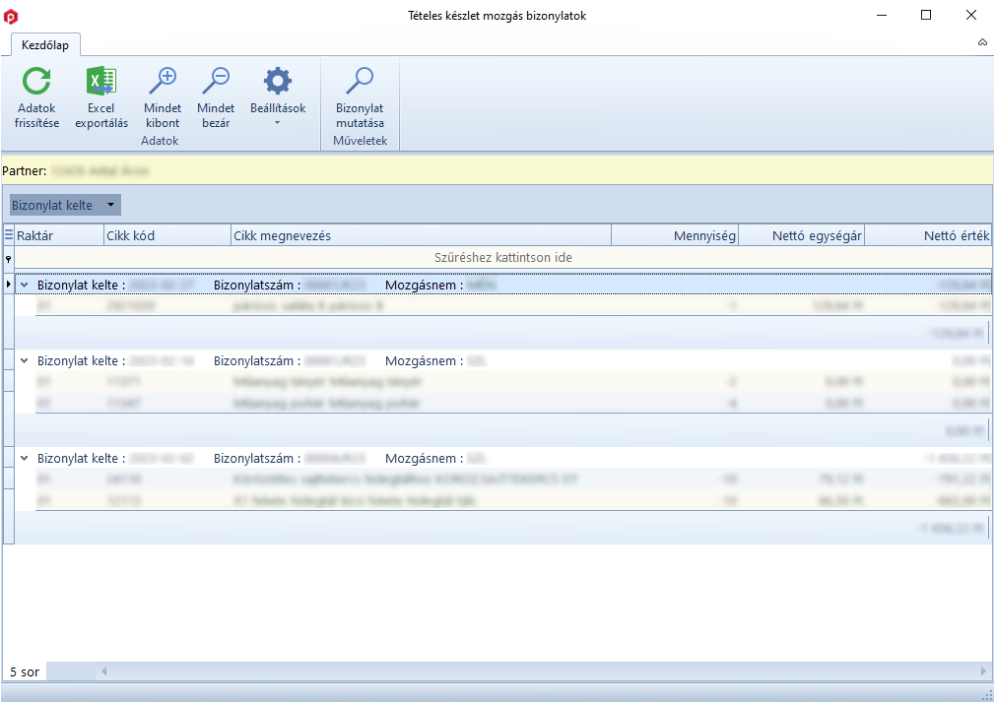The image size is (995, 703).
Task: Sort by the Cikk kód column header
Action: click(x=167, y=235)
